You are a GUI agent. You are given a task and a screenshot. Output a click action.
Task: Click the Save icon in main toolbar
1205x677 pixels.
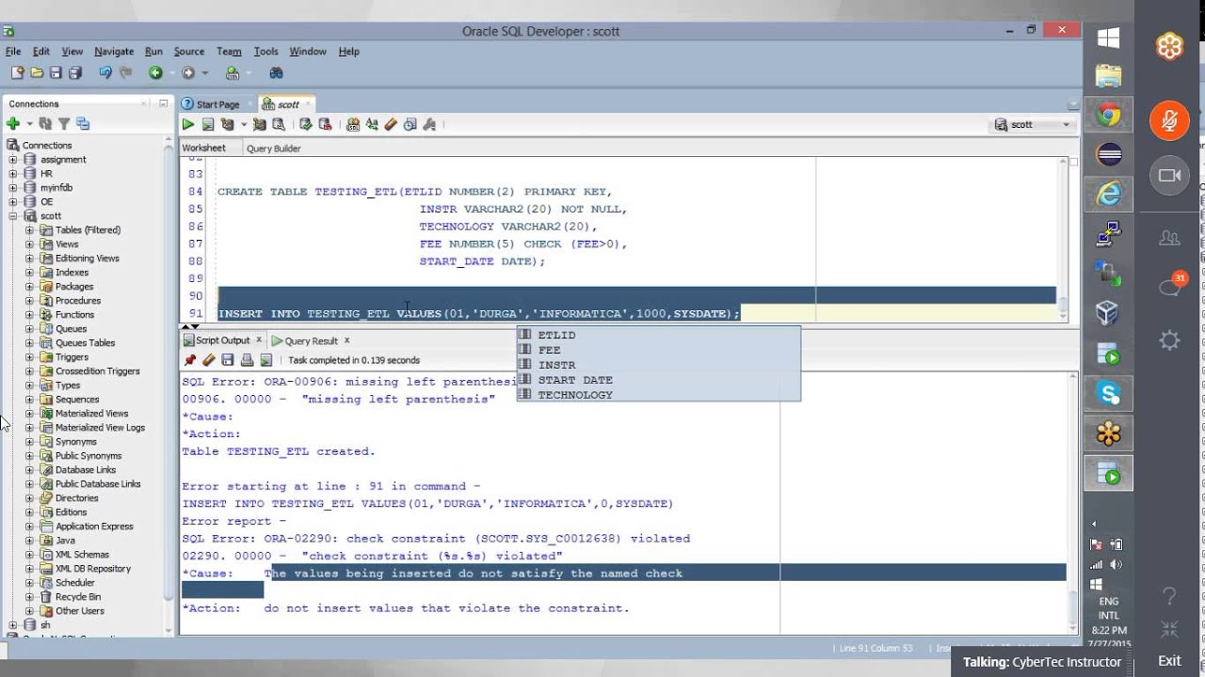click(x=56, y=72)
